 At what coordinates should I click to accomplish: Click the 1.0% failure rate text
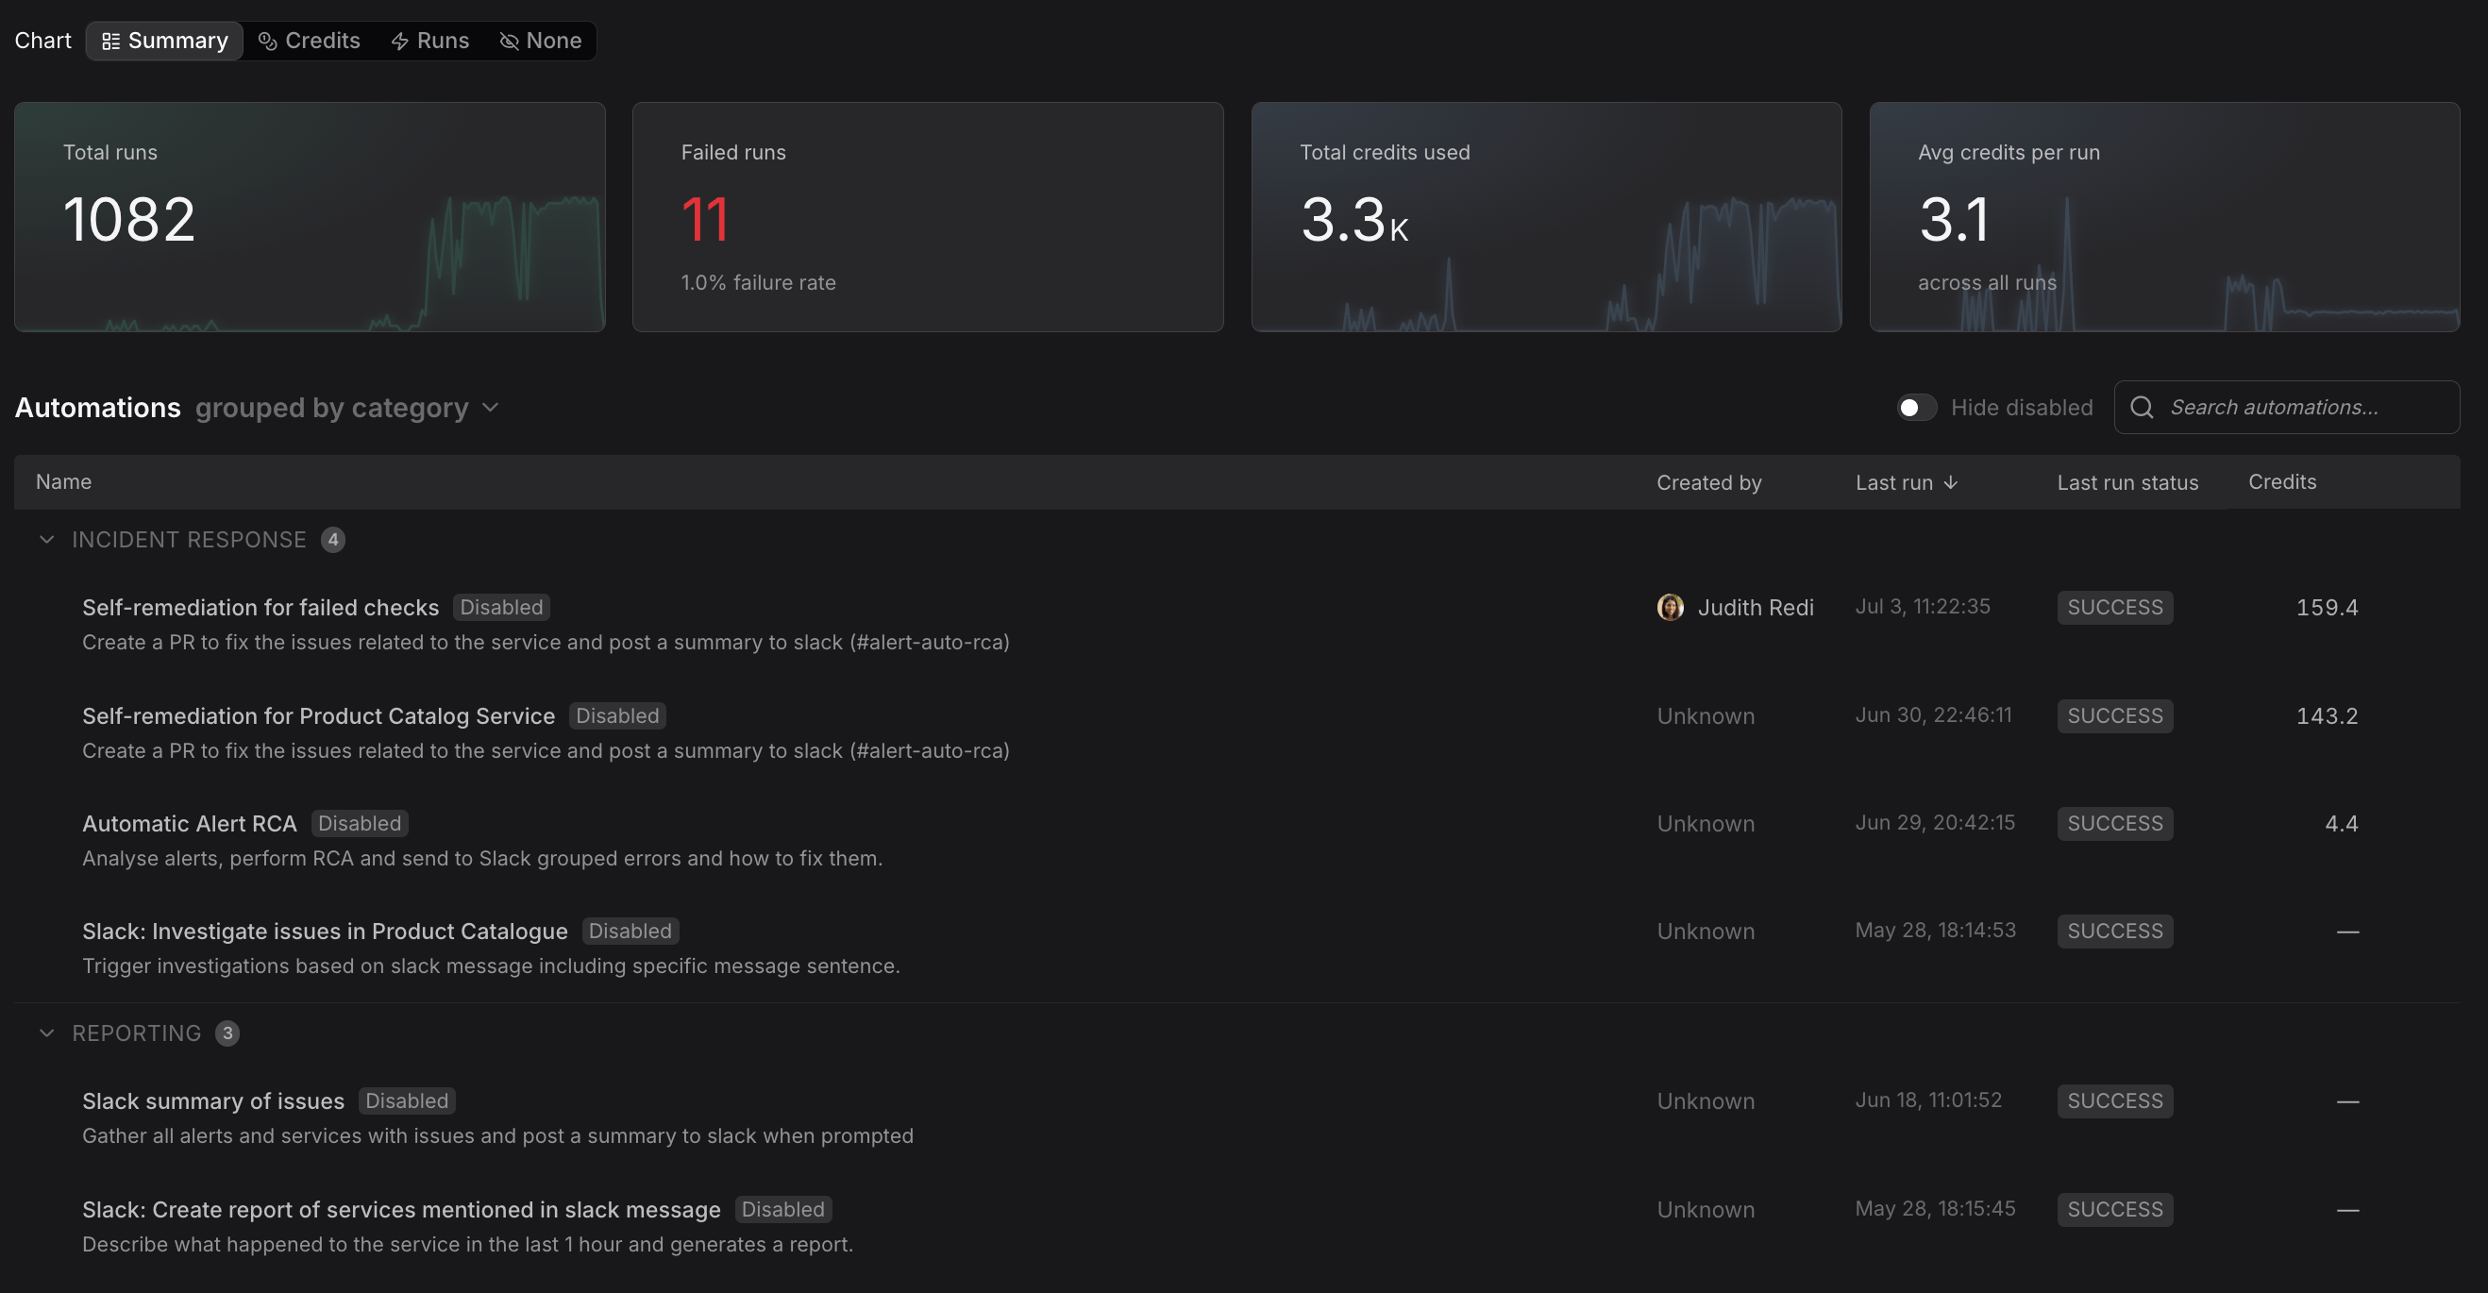[x=758, y=283]
